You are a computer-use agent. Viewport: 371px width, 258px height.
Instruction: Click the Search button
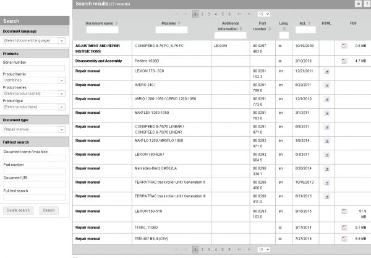(x=49, y=210)
